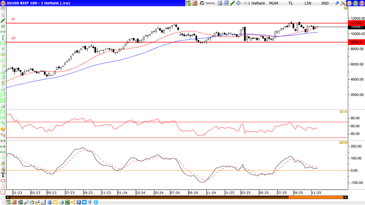Click the red 11376 price level label
Viewport: 365px width, 205px height.
tap(356, 23)
